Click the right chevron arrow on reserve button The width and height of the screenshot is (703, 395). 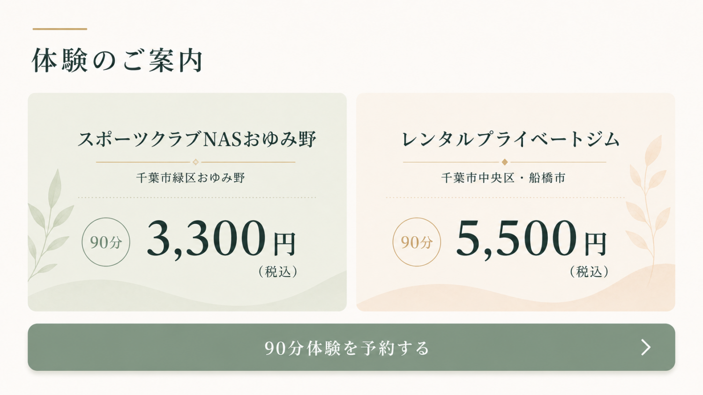tap(646, 347)
